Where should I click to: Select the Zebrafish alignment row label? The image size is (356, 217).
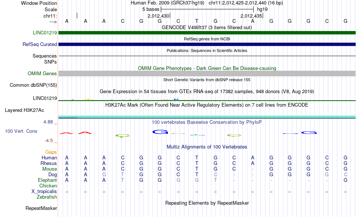pos(47,197)
